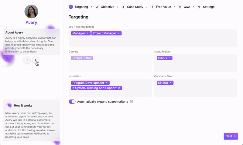Show the next avatar with right arrow
The height and width of the screenshot is (145, 243).
36,60
